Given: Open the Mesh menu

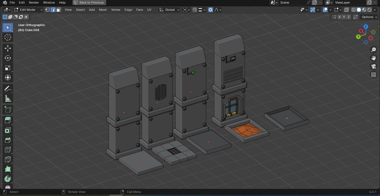Looking at the screenshot, I should pos(103,10).
